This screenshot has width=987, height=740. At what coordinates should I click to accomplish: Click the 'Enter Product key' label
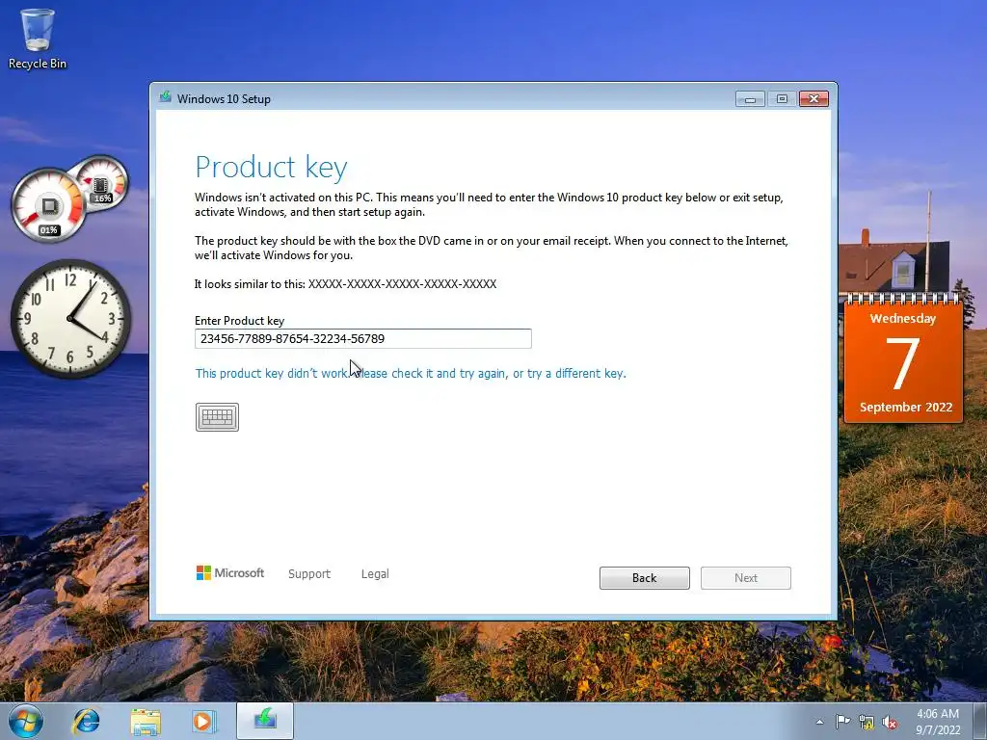(239, 320)
